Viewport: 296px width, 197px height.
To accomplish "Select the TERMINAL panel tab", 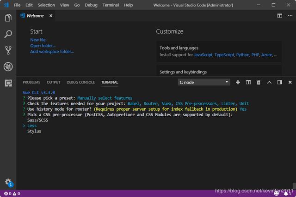I will [110, 82].
